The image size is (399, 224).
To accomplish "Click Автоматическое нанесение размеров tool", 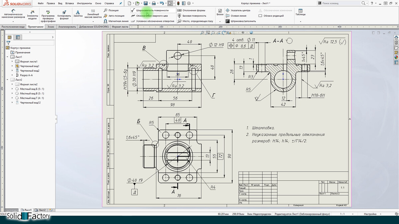I will [x=13, y=14].
